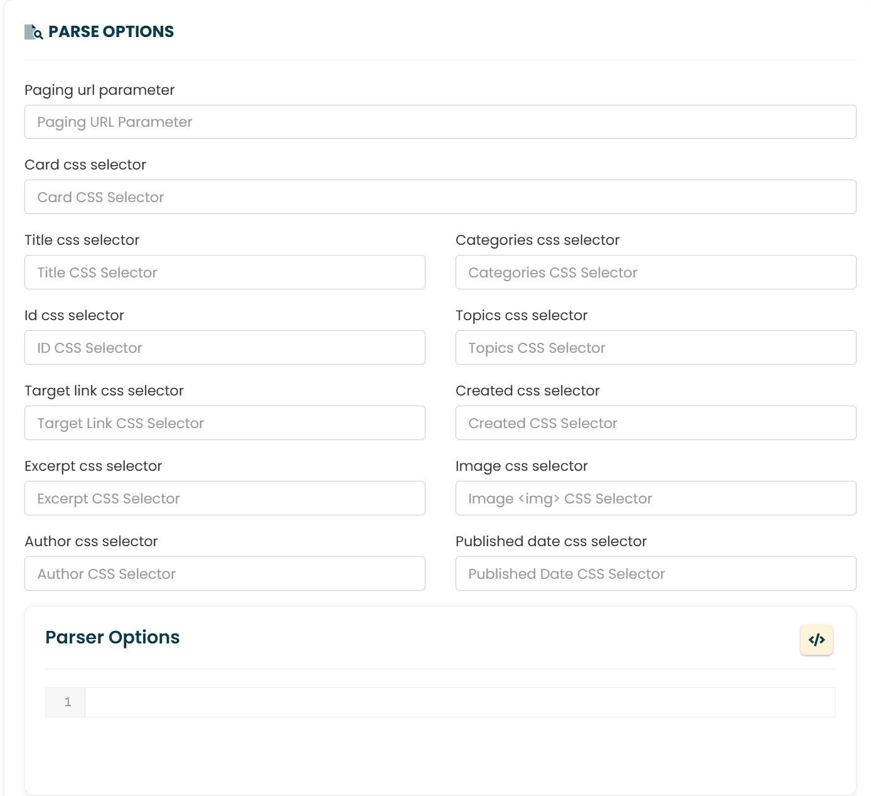
Task: Select the Target Link CSS Selector field
Action: (225, 423)
